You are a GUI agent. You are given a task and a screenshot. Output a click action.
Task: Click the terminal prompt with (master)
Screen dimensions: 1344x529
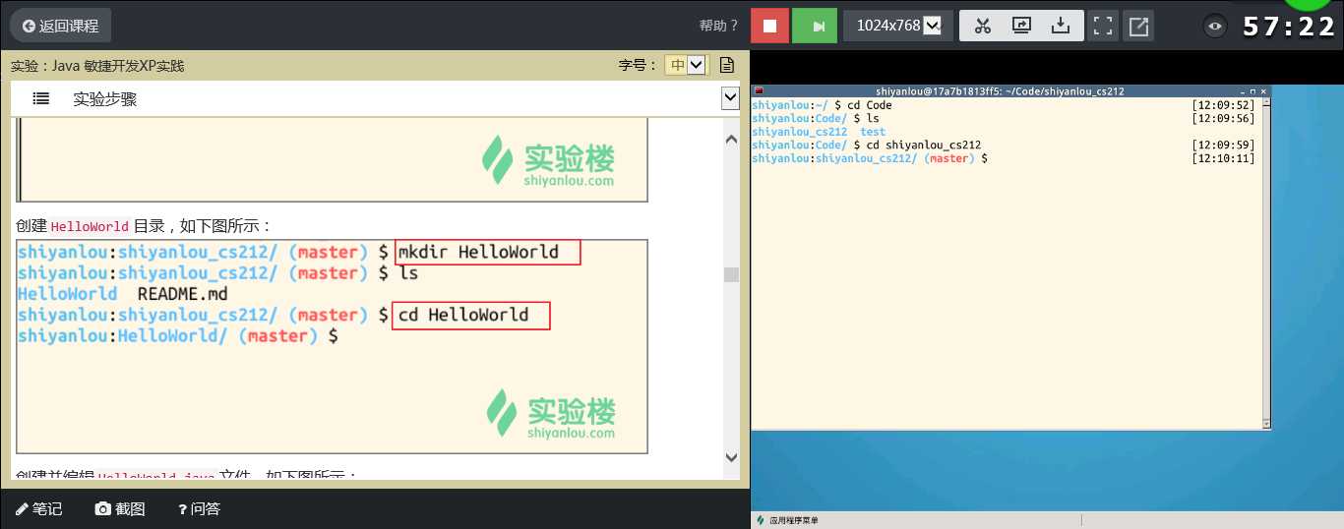pyautogui.click(x=870, y=158)
